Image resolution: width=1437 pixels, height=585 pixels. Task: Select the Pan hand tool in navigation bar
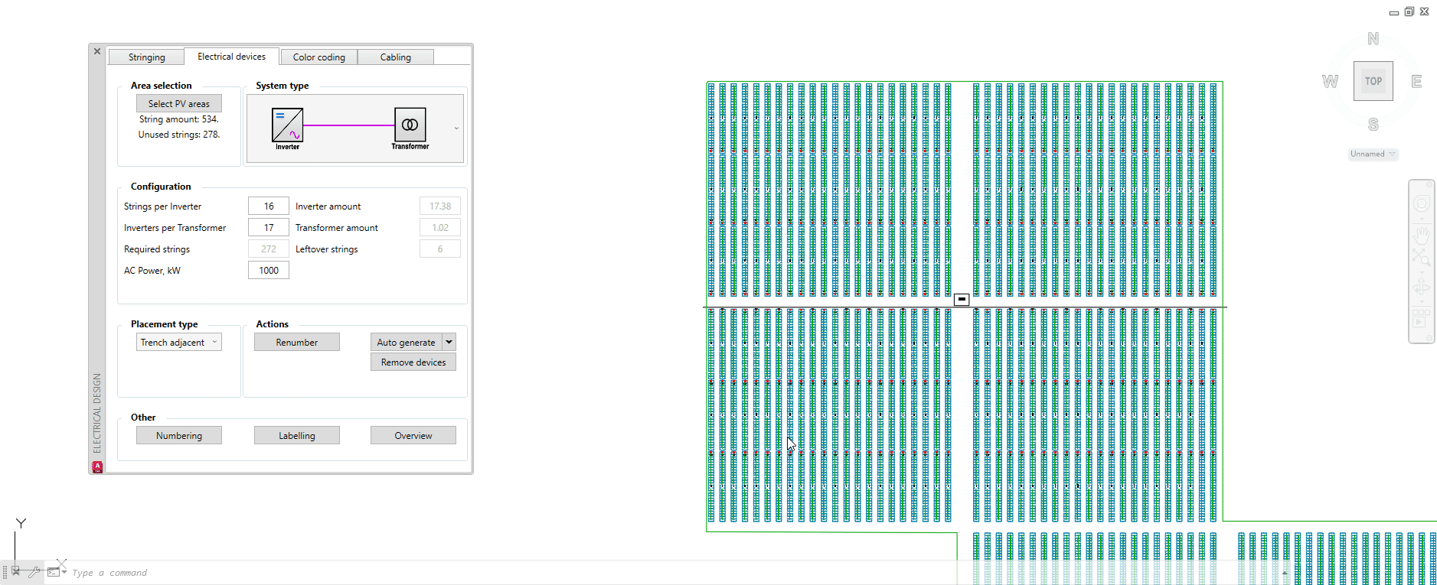pos(1422,234)
